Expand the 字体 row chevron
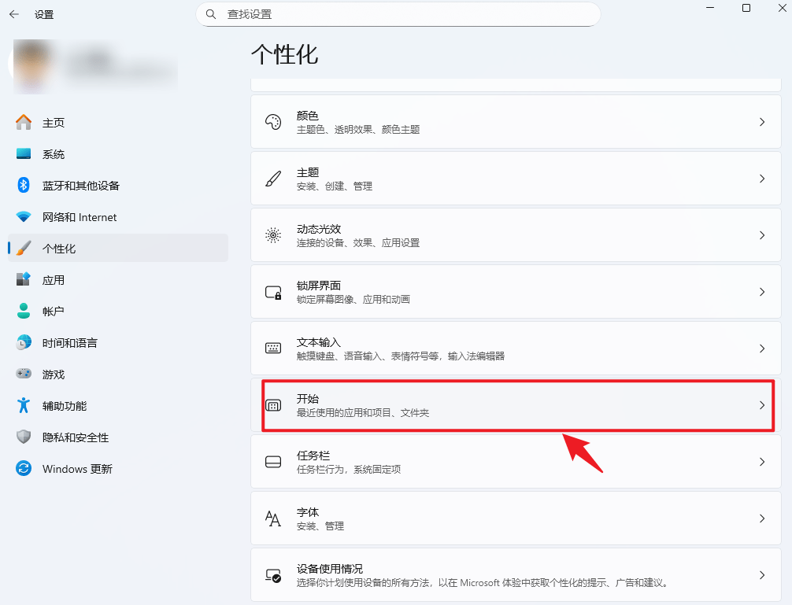The width and height of the screenshot is (792, 605). 761,518
